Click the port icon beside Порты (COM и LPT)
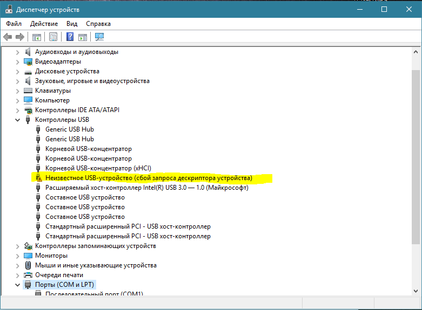 click(x=28, y=285)
